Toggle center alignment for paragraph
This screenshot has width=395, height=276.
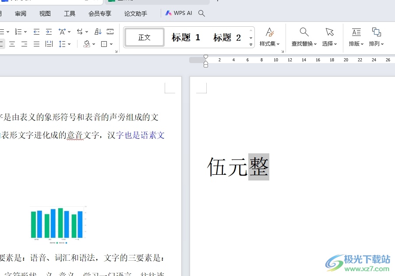(12, 44)
